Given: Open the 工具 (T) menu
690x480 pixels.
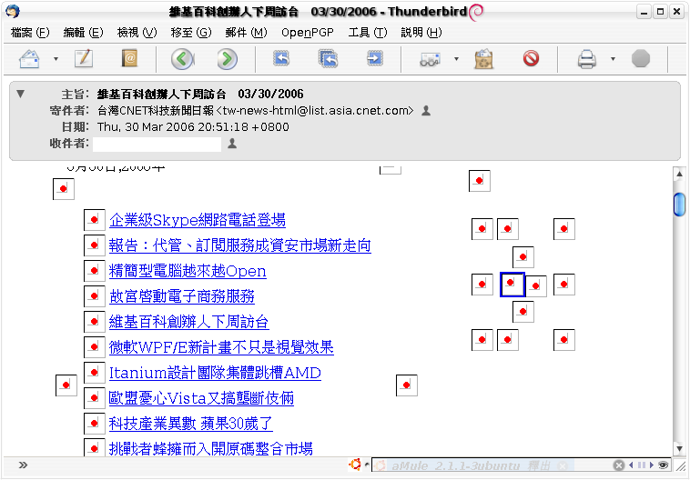Looking at the screenshot, I should [368, 33].
